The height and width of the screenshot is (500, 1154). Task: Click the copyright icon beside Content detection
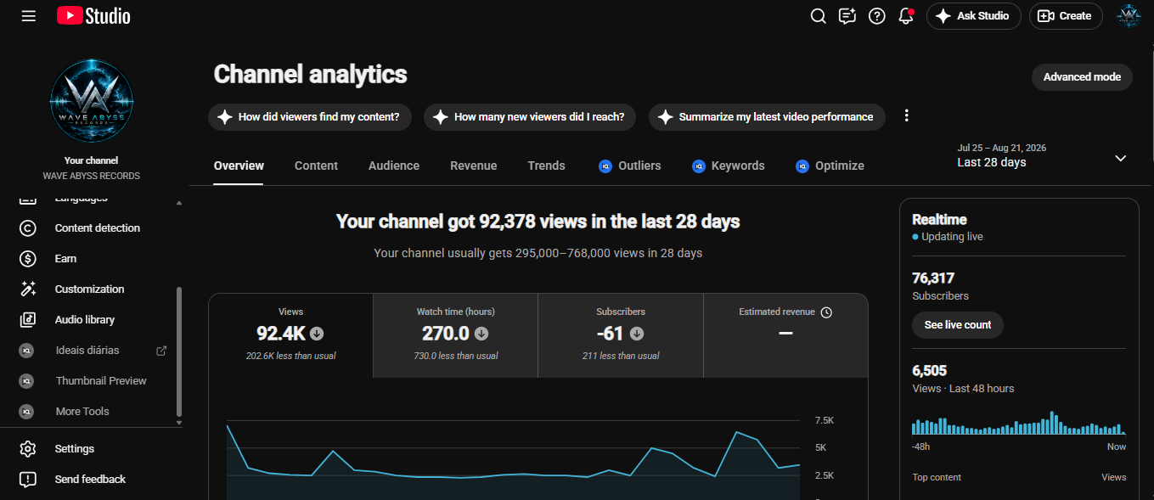pyautogui.click(x=27, y=228)
